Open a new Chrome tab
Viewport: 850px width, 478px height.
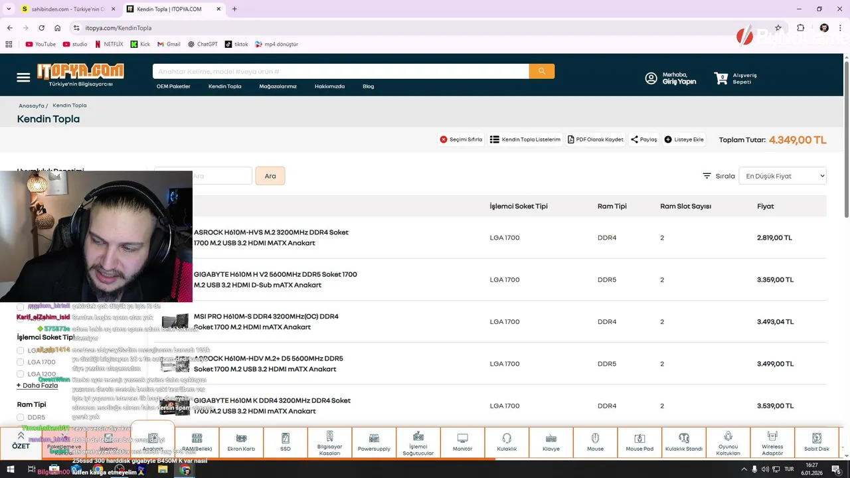[x=234, y=9]
